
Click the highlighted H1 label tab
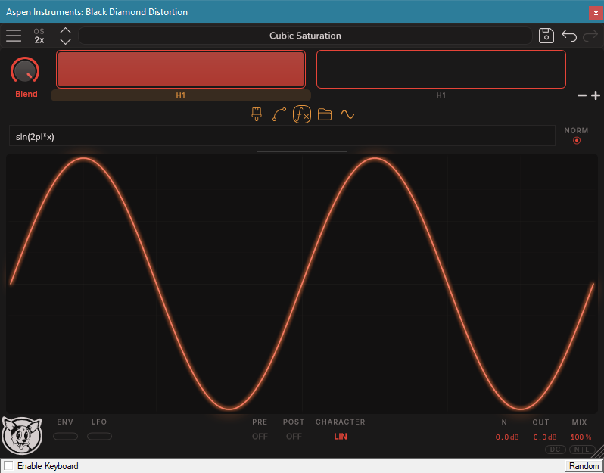181,95
